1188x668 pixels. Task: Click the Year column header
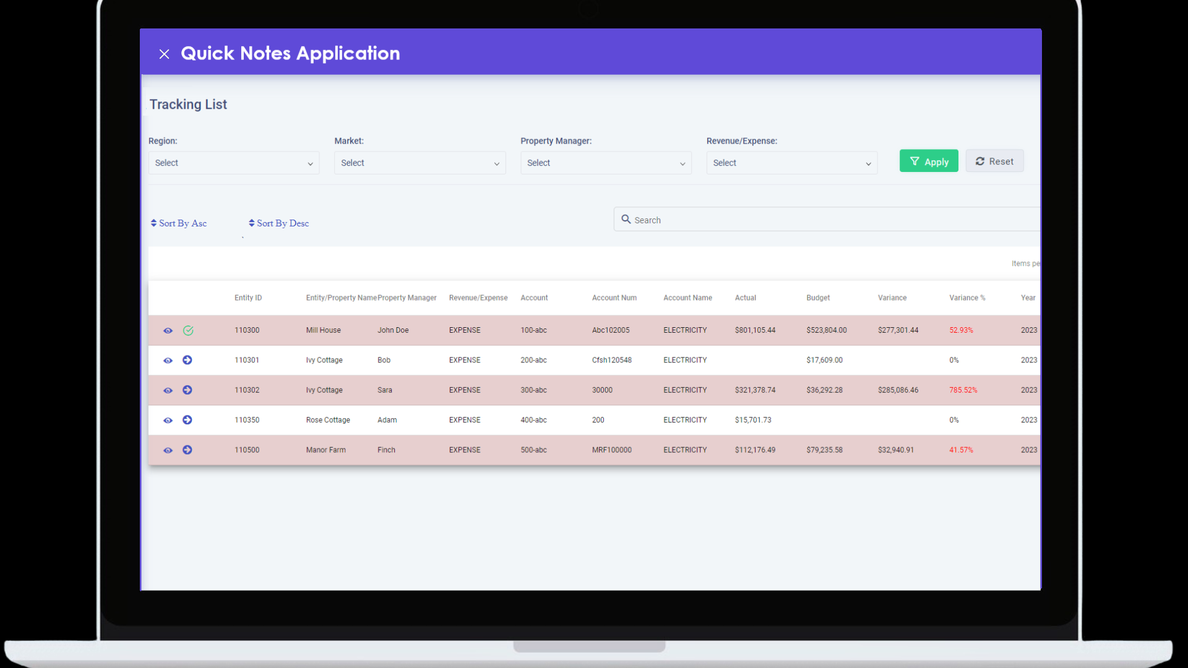(1028, 298)
